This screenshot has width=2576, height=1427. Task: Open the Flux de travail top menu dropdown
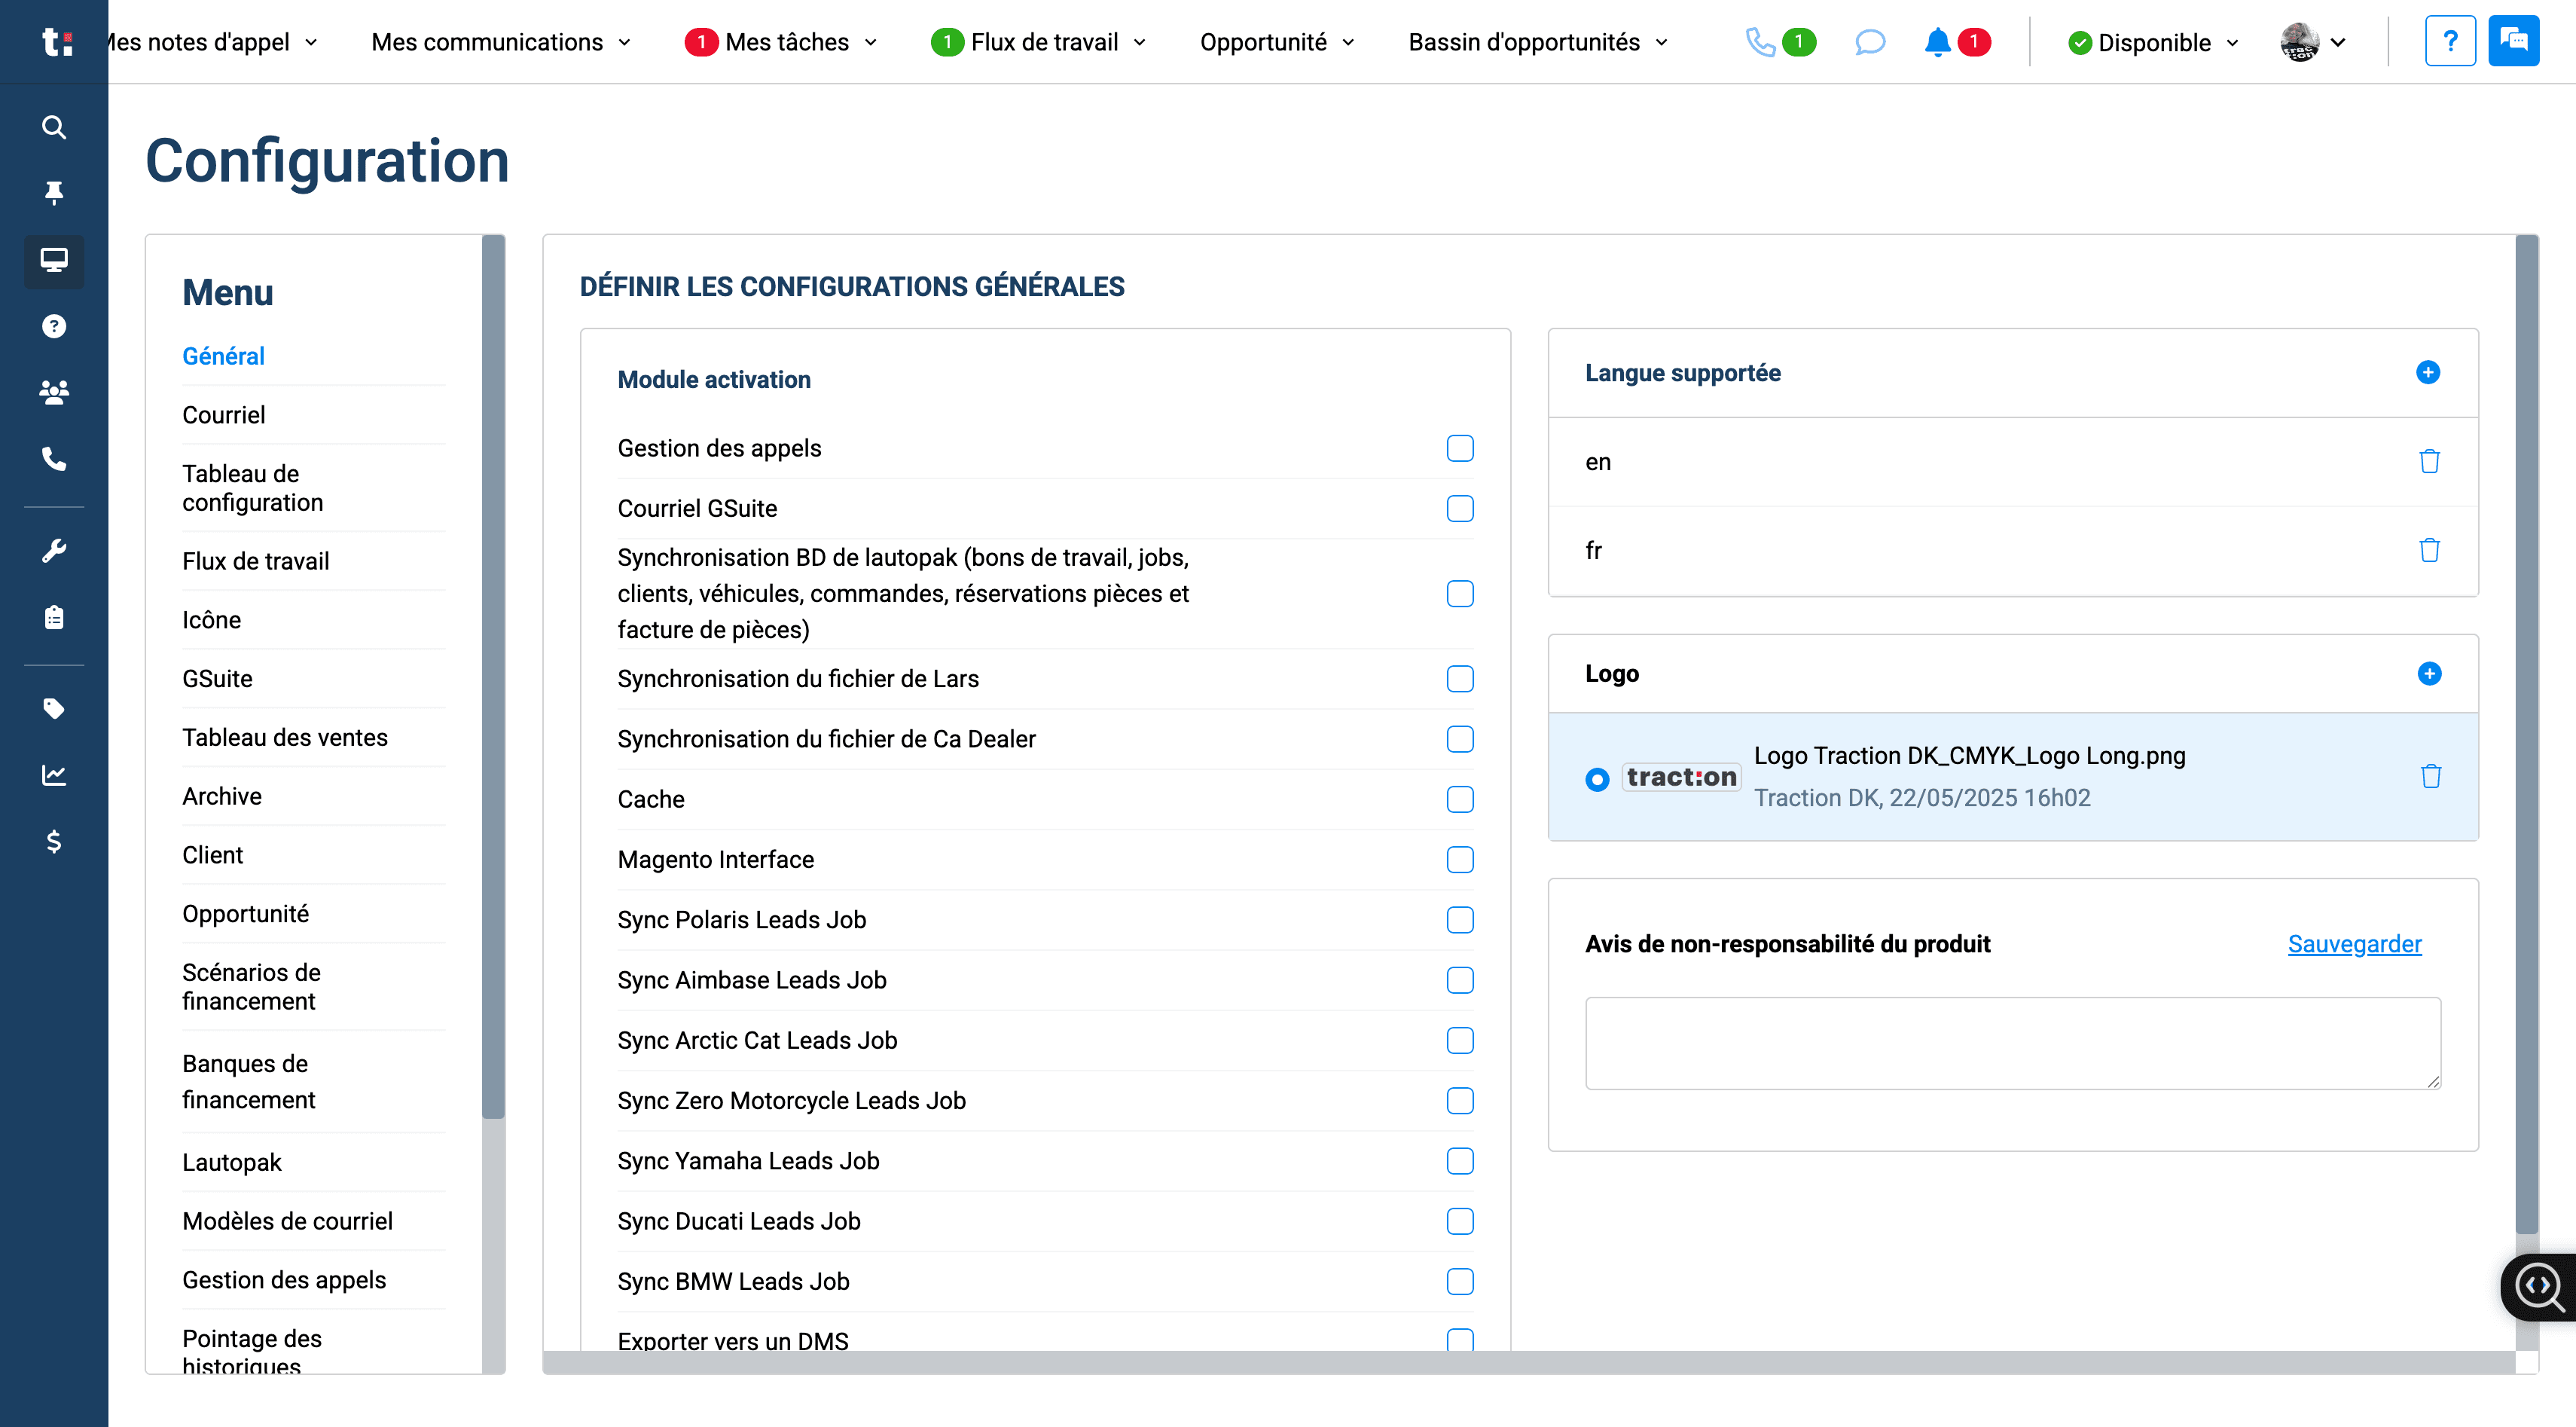point(1039,42)
